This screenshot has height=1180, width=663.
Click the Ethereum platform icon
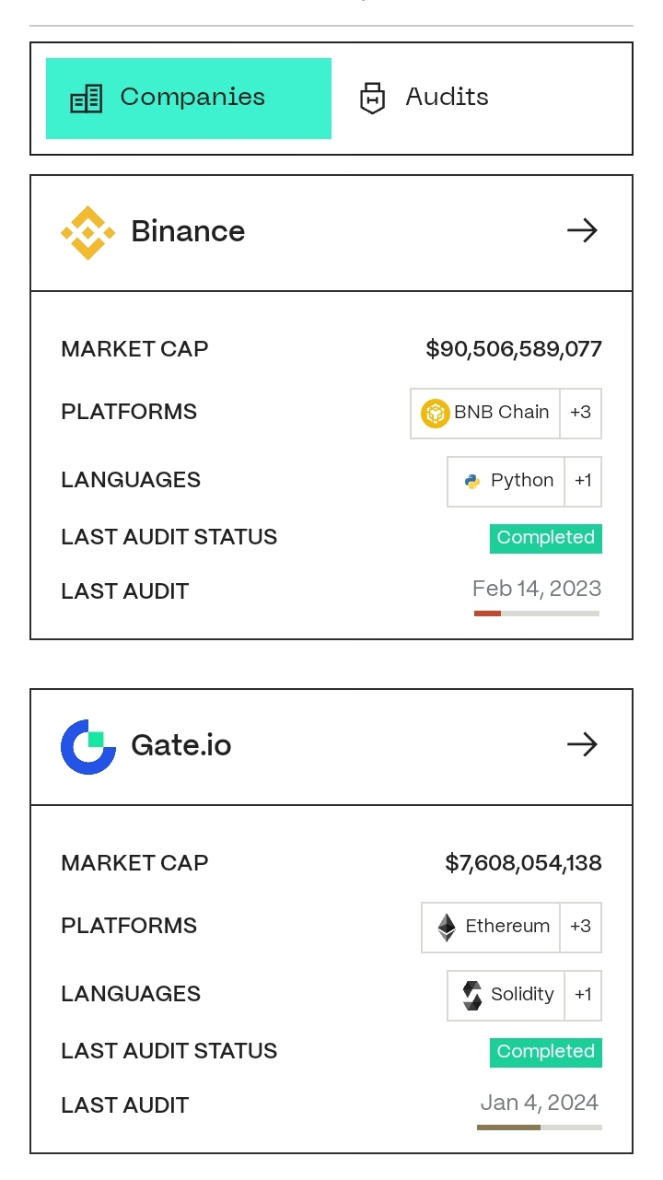(447, 928)
